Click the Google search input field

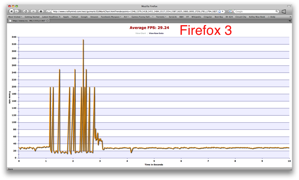[x=255, y=12]
